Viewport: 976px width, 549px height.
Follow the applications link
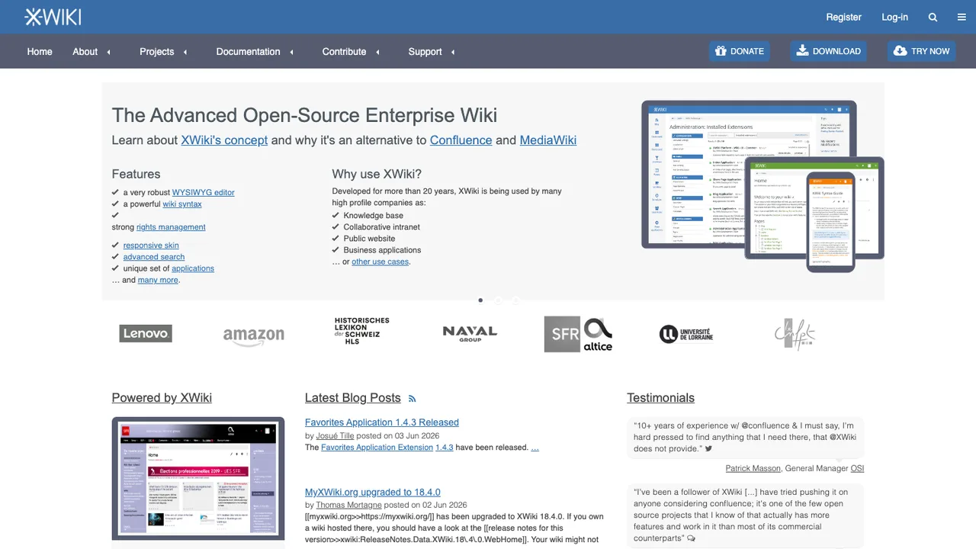point(193,268)
